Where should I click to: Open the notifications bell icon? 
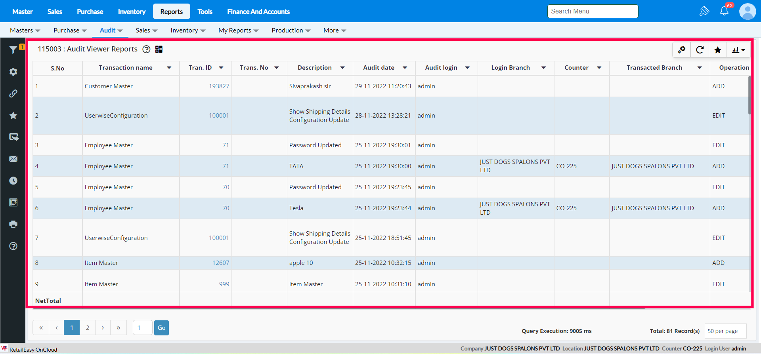[x=724, y=11]
